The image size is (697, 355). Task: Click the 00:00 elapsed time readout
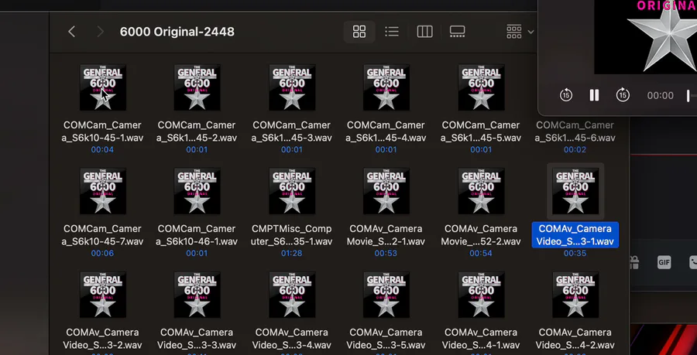[660, 95]
